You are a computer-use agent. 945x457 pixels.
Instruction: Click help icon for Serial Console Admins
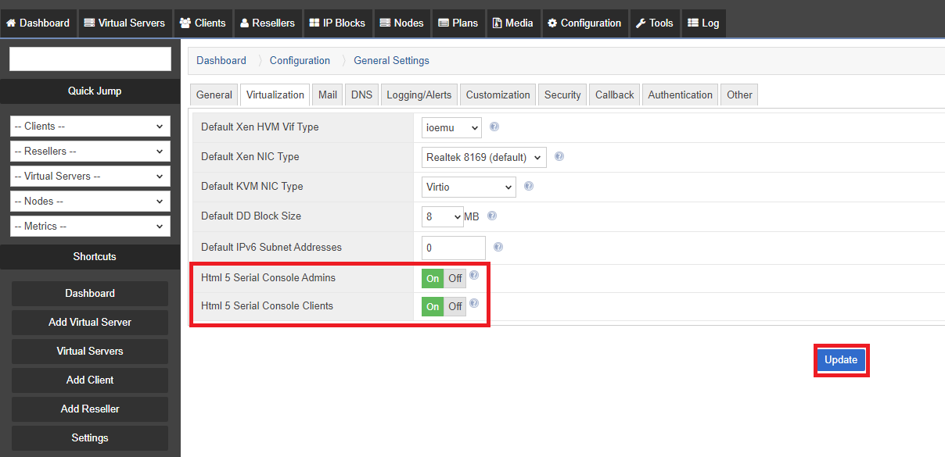pyautogui.click(x=474, y=275)
